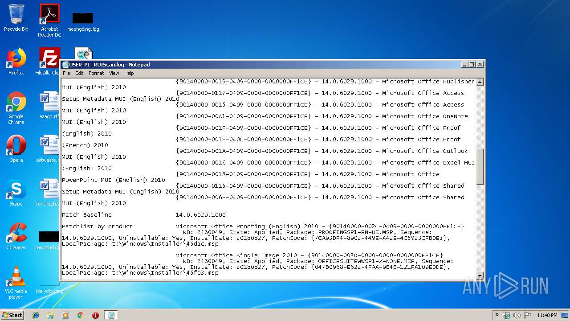Click the '(French) 2010' text line
Image resolution: width=570 pixels, height=321 pixels.
[x=85, y=145]
